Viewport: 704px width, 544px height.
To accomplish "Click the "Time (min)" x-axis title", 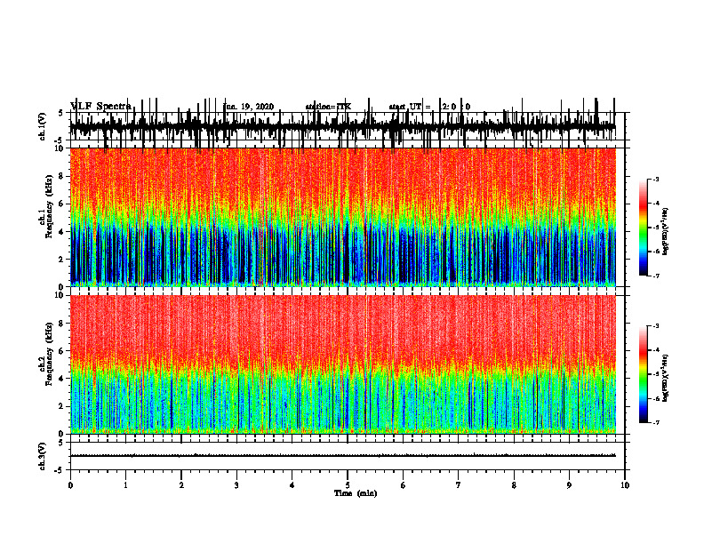I will (x=356, y=493).
